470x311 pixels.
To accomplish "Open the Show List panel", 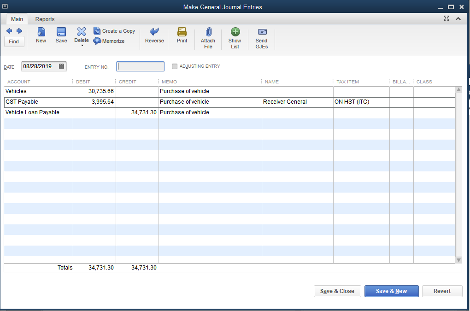I will (x=235, y=36).
